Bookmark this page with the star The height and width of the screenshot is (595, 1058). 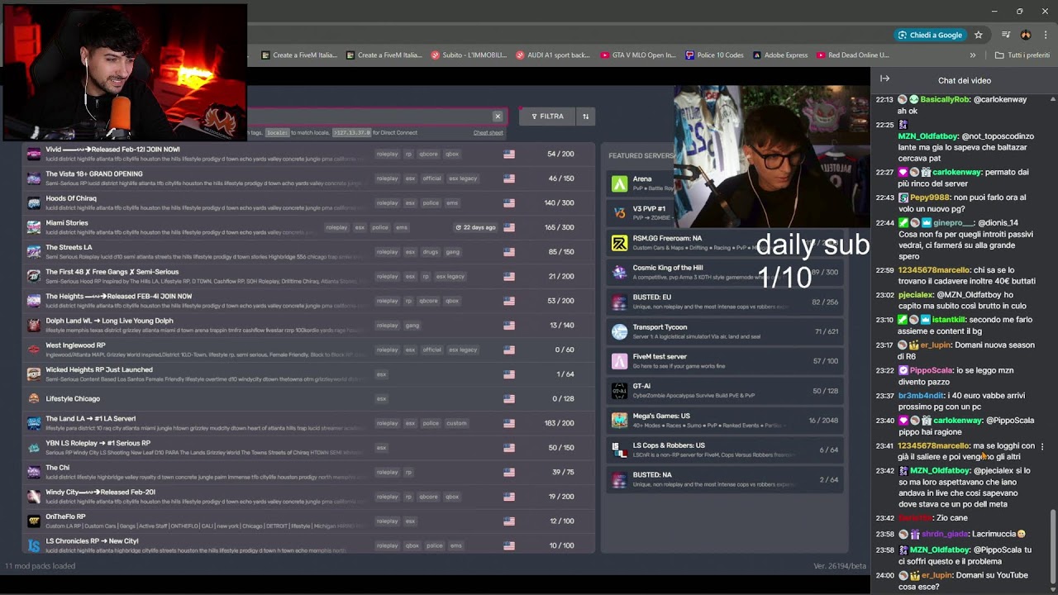pyautogui.click(x=979, y=35)
